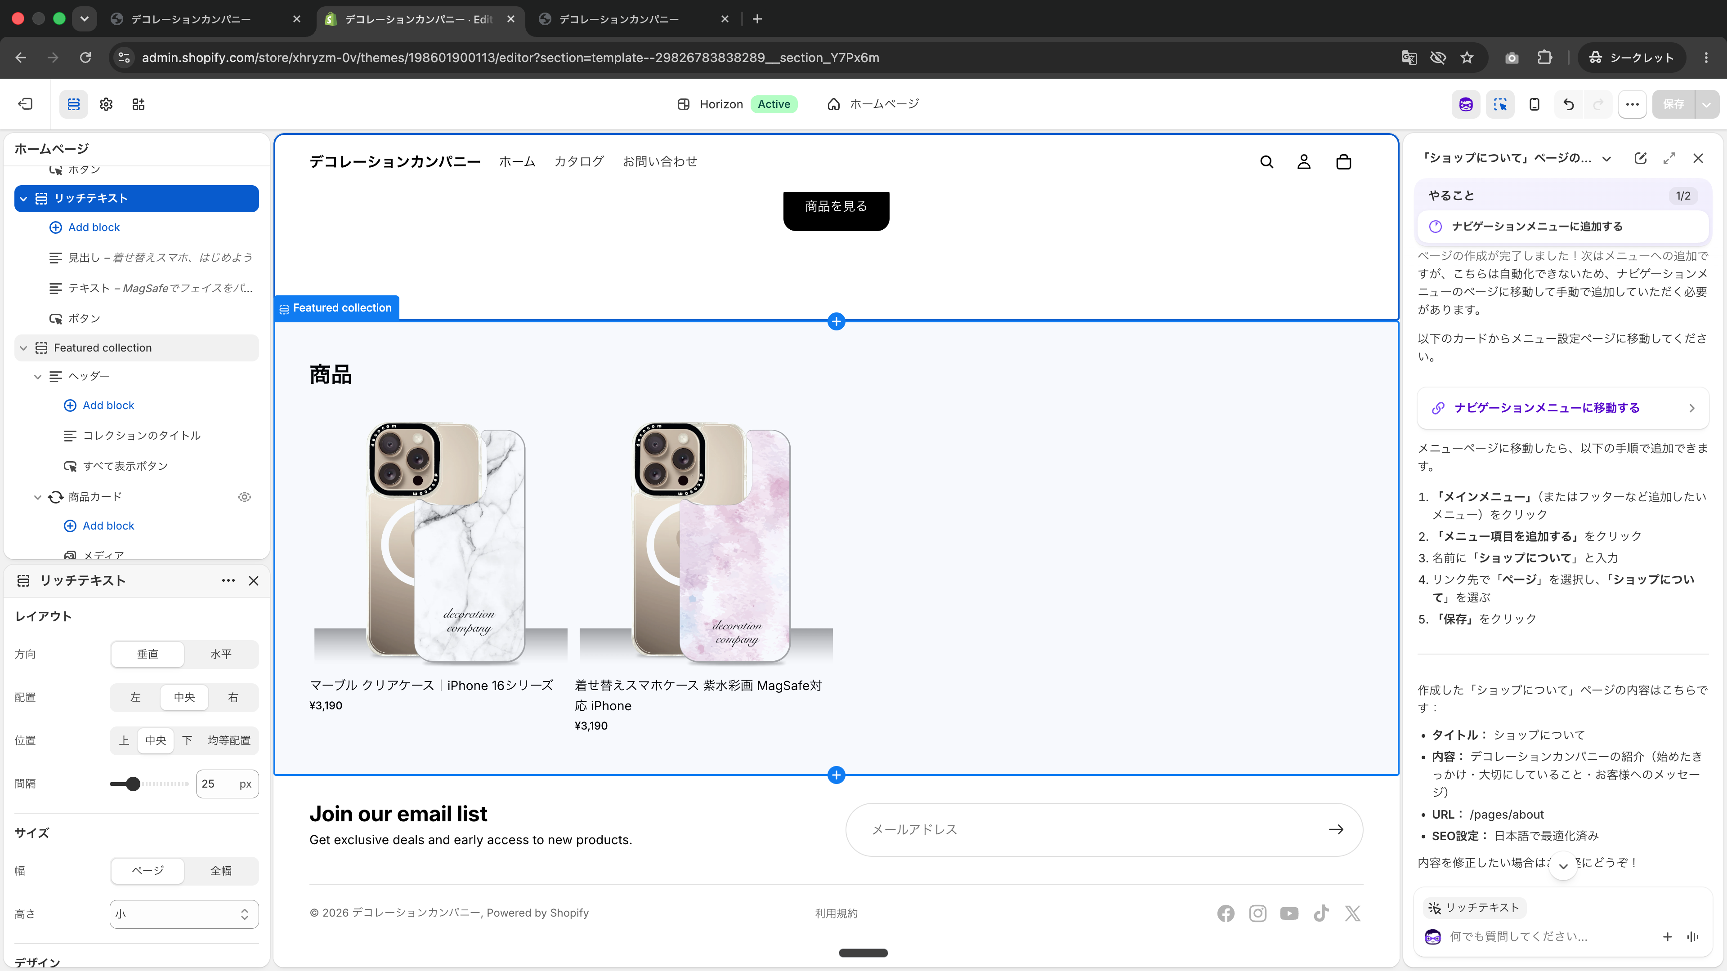This screenshot has height=971, width=1727.
Task: Toggle the inspector selection tool
Action: tap(1500, 104)
